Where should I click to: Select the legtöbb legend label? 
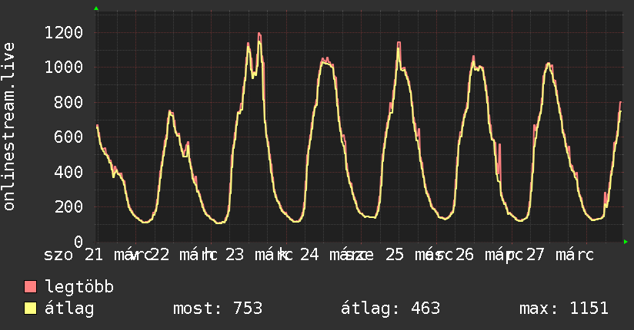click(79, 287)
